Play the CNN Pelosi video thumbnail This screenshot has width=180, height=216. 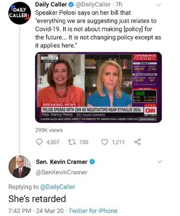click(x=98, y=87)
